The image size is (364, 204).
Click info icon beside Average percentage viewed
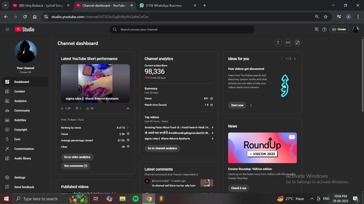(x=128, y=140)
